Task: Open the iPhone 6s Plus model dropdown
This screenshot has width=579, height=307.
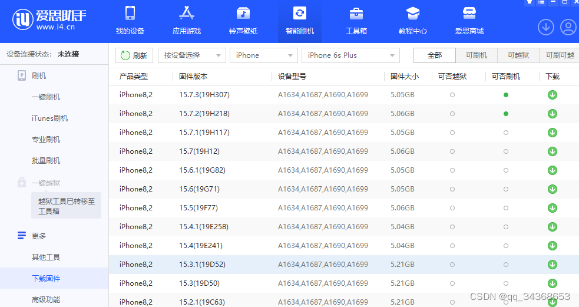Action: point(350,55)
